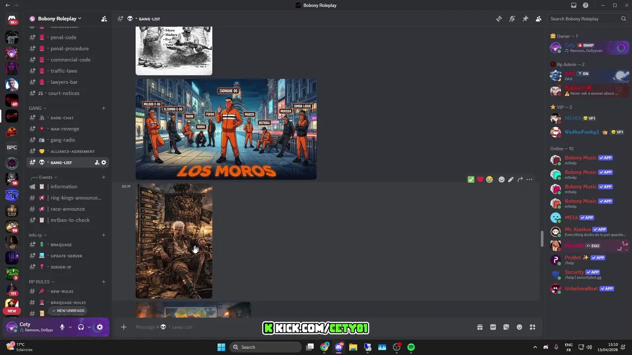Toggle microphone mute

(x=62, y=327)
